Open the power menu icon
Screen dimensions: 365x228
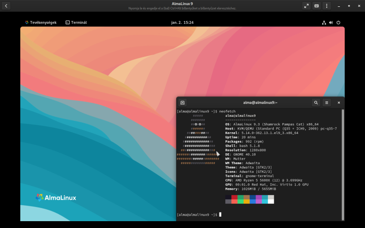pos(338,22)
